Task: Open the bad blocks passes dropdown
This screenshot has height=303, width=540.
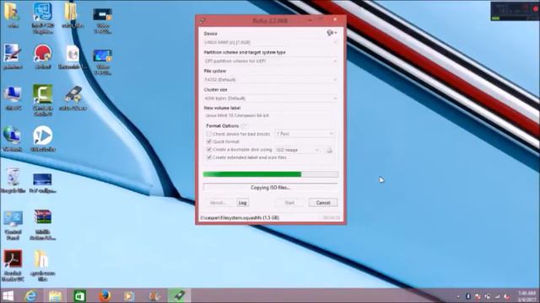Action: (x=305, y=134)
